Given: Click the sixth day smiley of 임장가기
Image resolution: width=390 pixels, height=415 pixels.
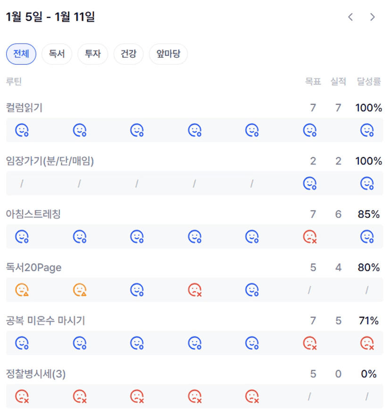Looking at the screenshot, I should point(309,183).
